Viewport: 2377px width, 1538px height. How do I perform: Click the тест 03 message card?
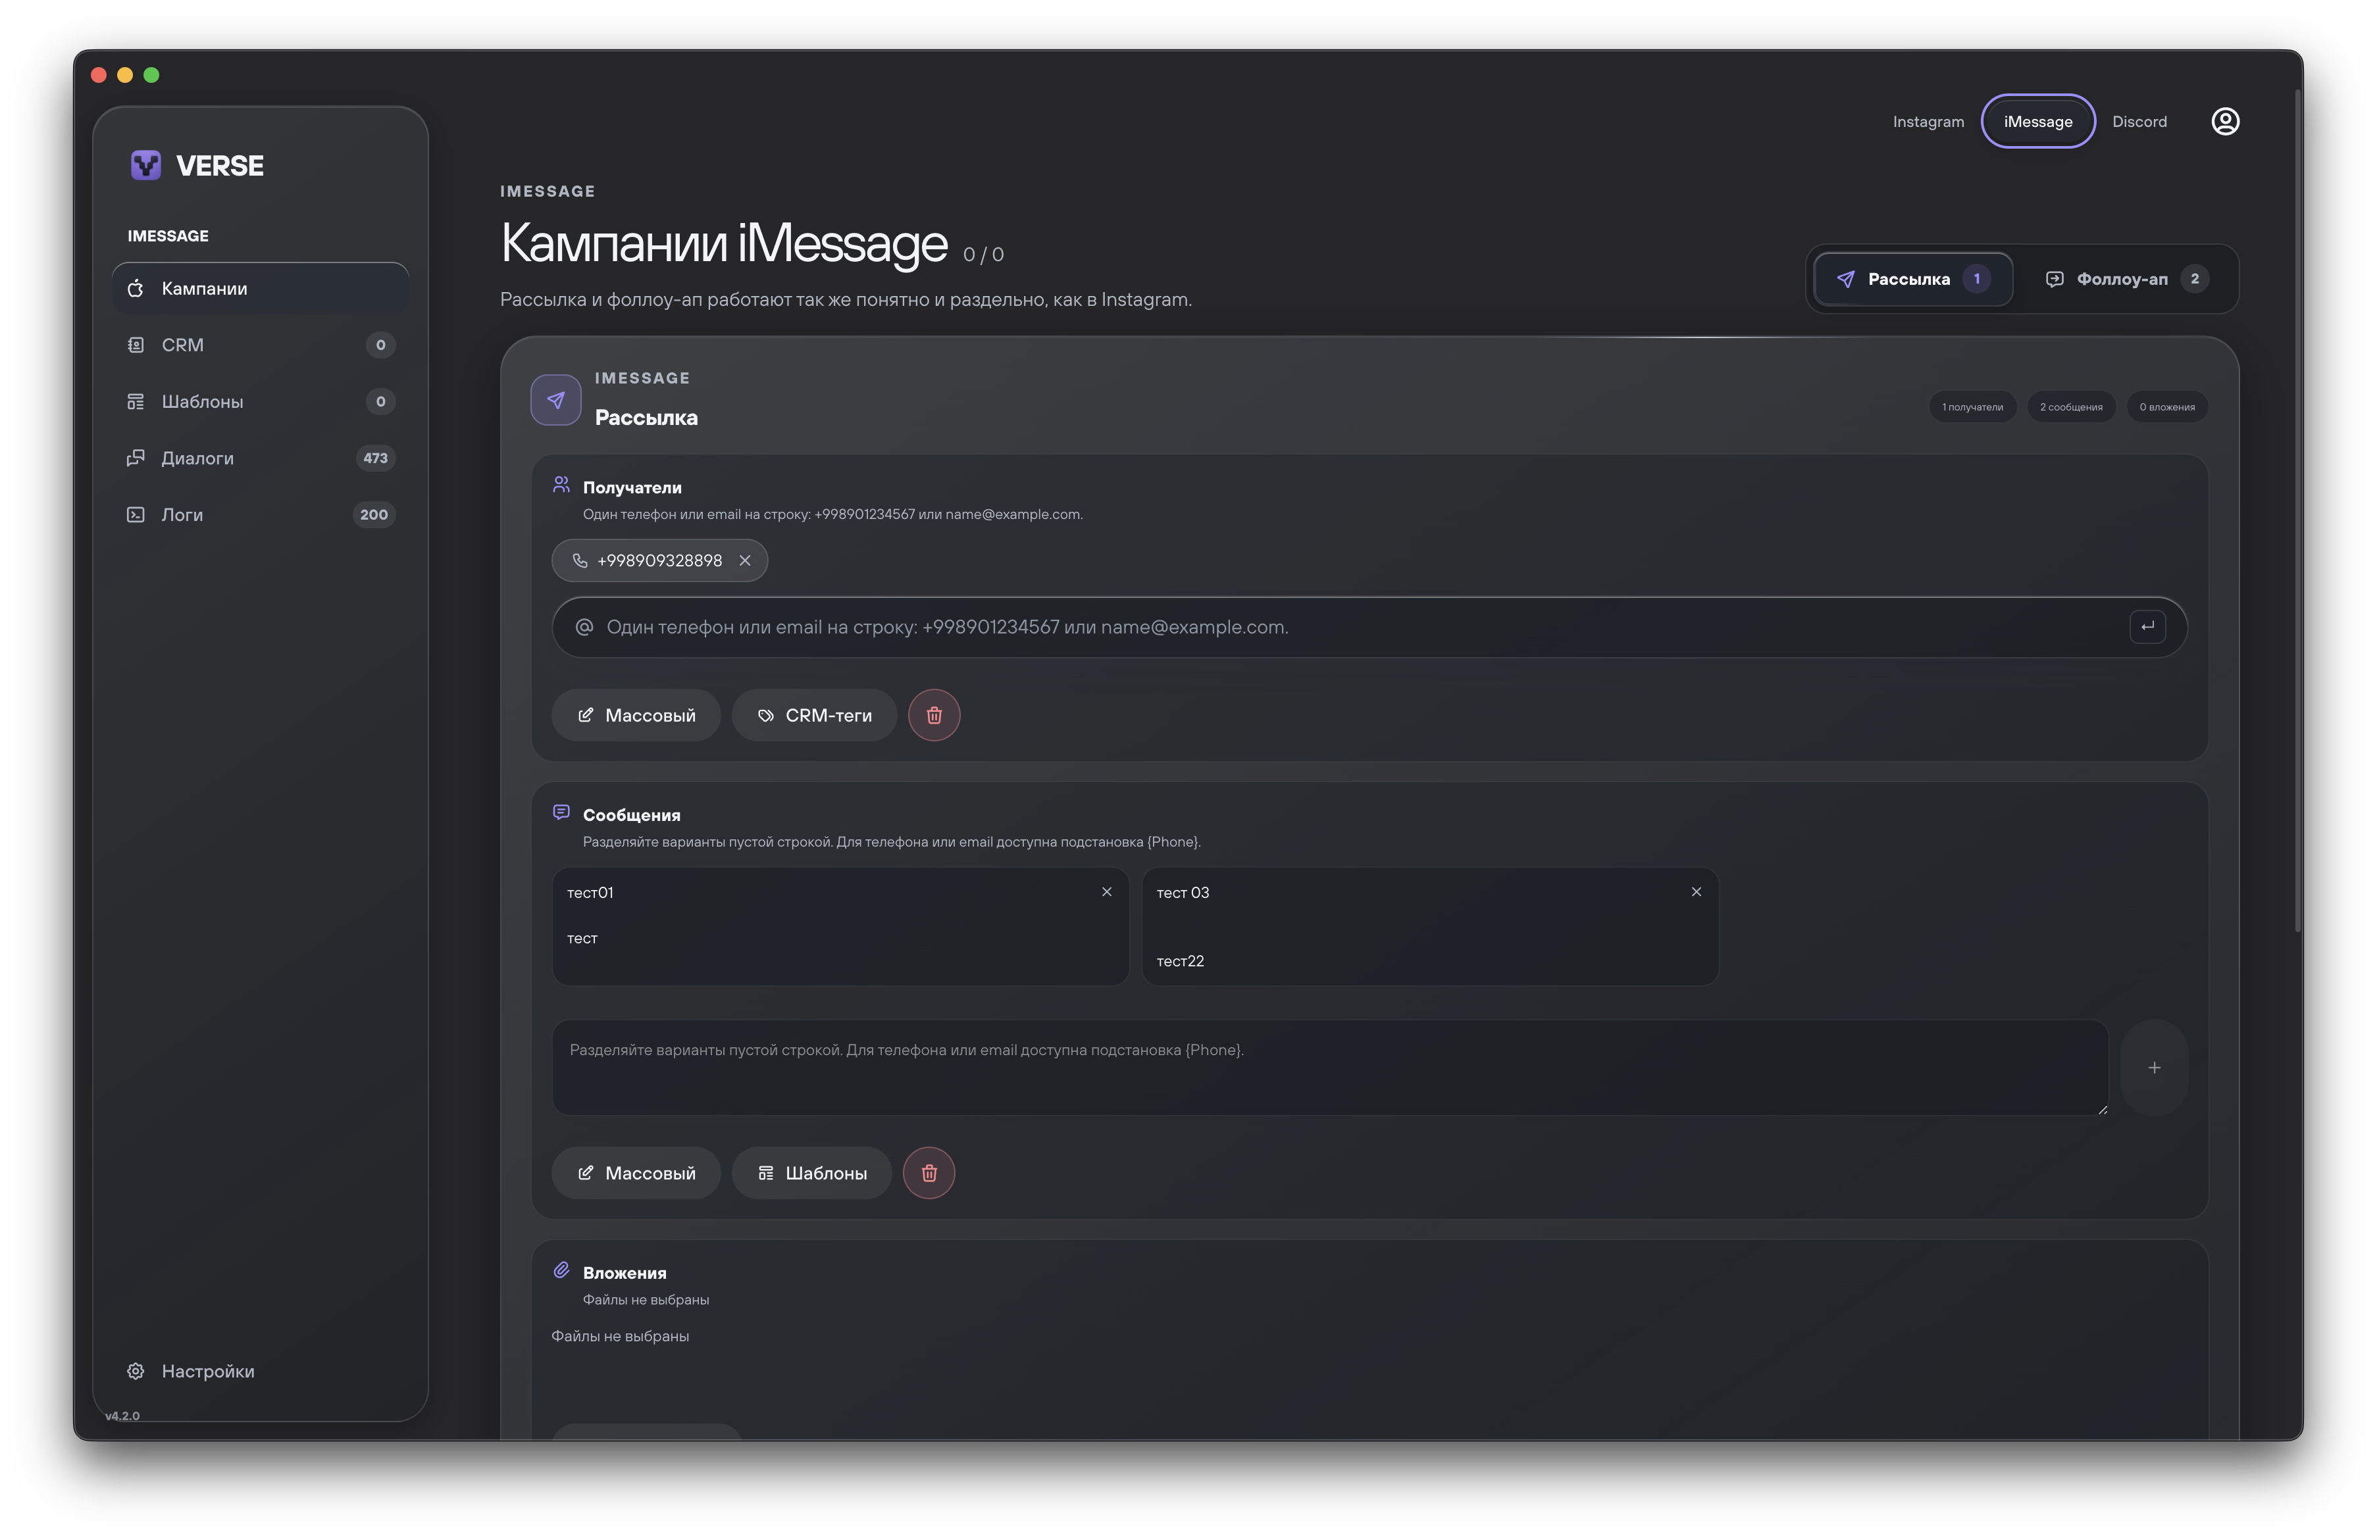point(1429,926)
